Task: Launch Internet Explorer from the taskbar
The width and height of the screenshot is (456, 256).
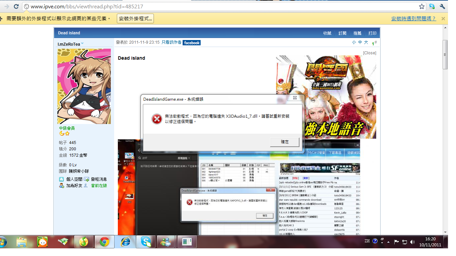Action: click(125, 242)
